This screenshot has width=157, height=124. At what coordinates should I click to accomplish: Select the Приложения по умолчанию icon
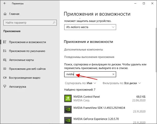[x=5, y=51]
